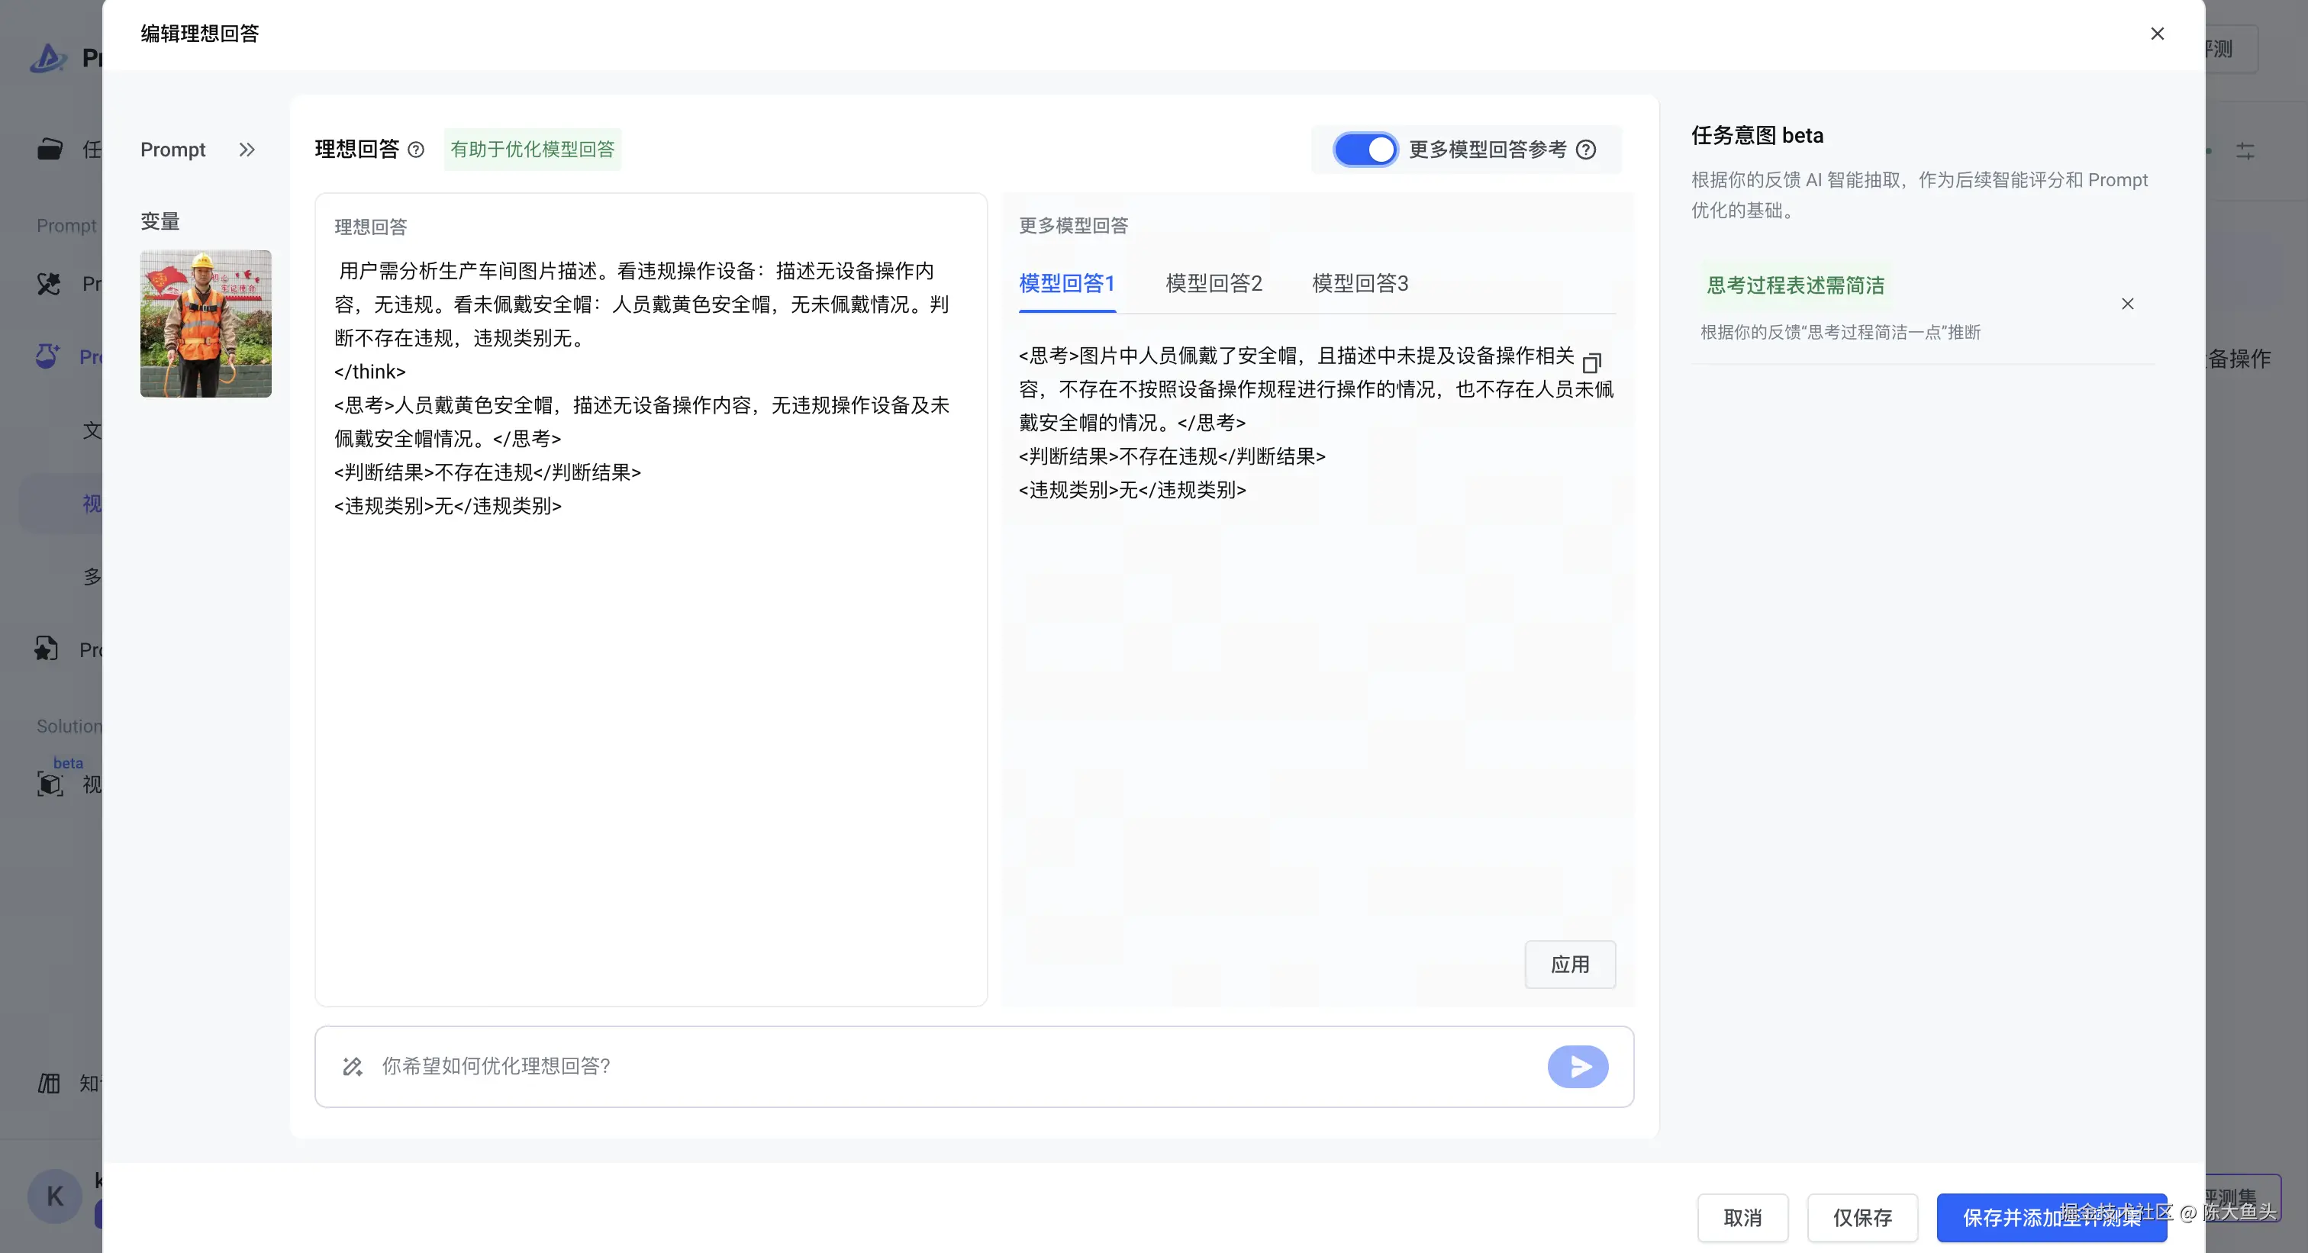This screenshot has height=1253, width=2308.
Task: Click help icon next to 理想回答
Action: point(416,150)
